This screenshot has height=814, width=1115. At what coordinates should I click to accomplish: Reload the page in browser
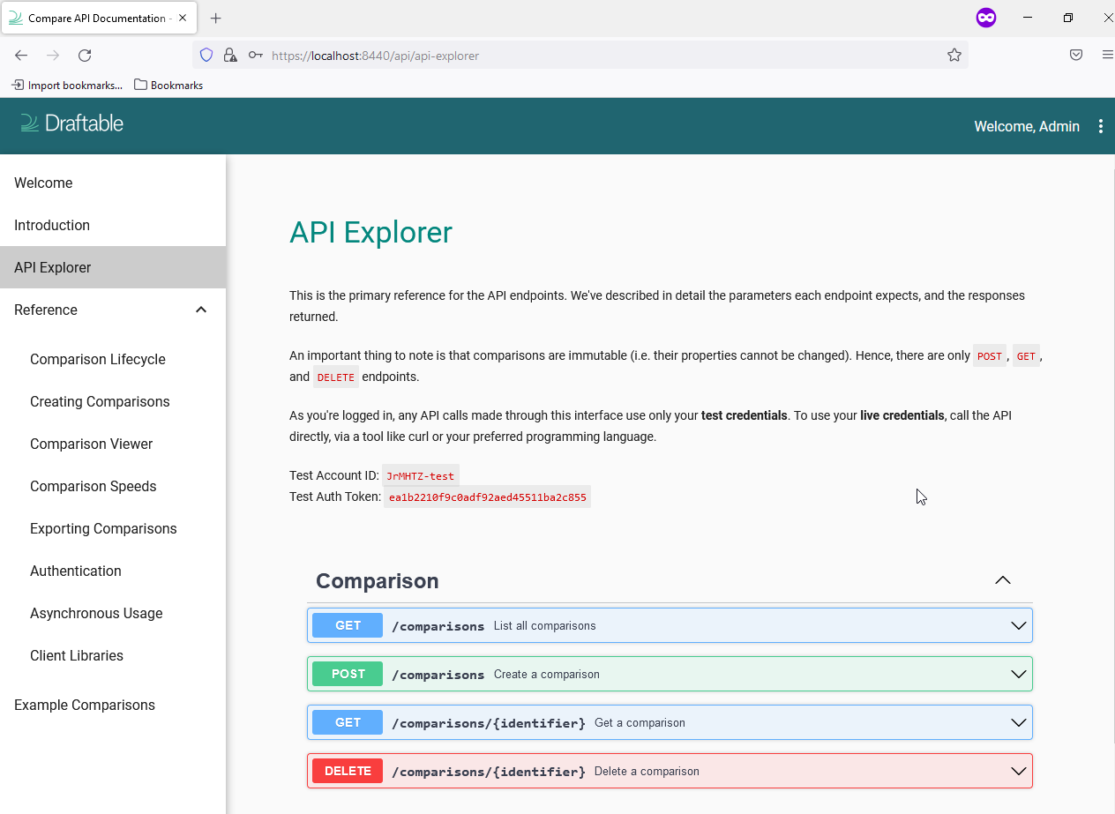(85, 56)
